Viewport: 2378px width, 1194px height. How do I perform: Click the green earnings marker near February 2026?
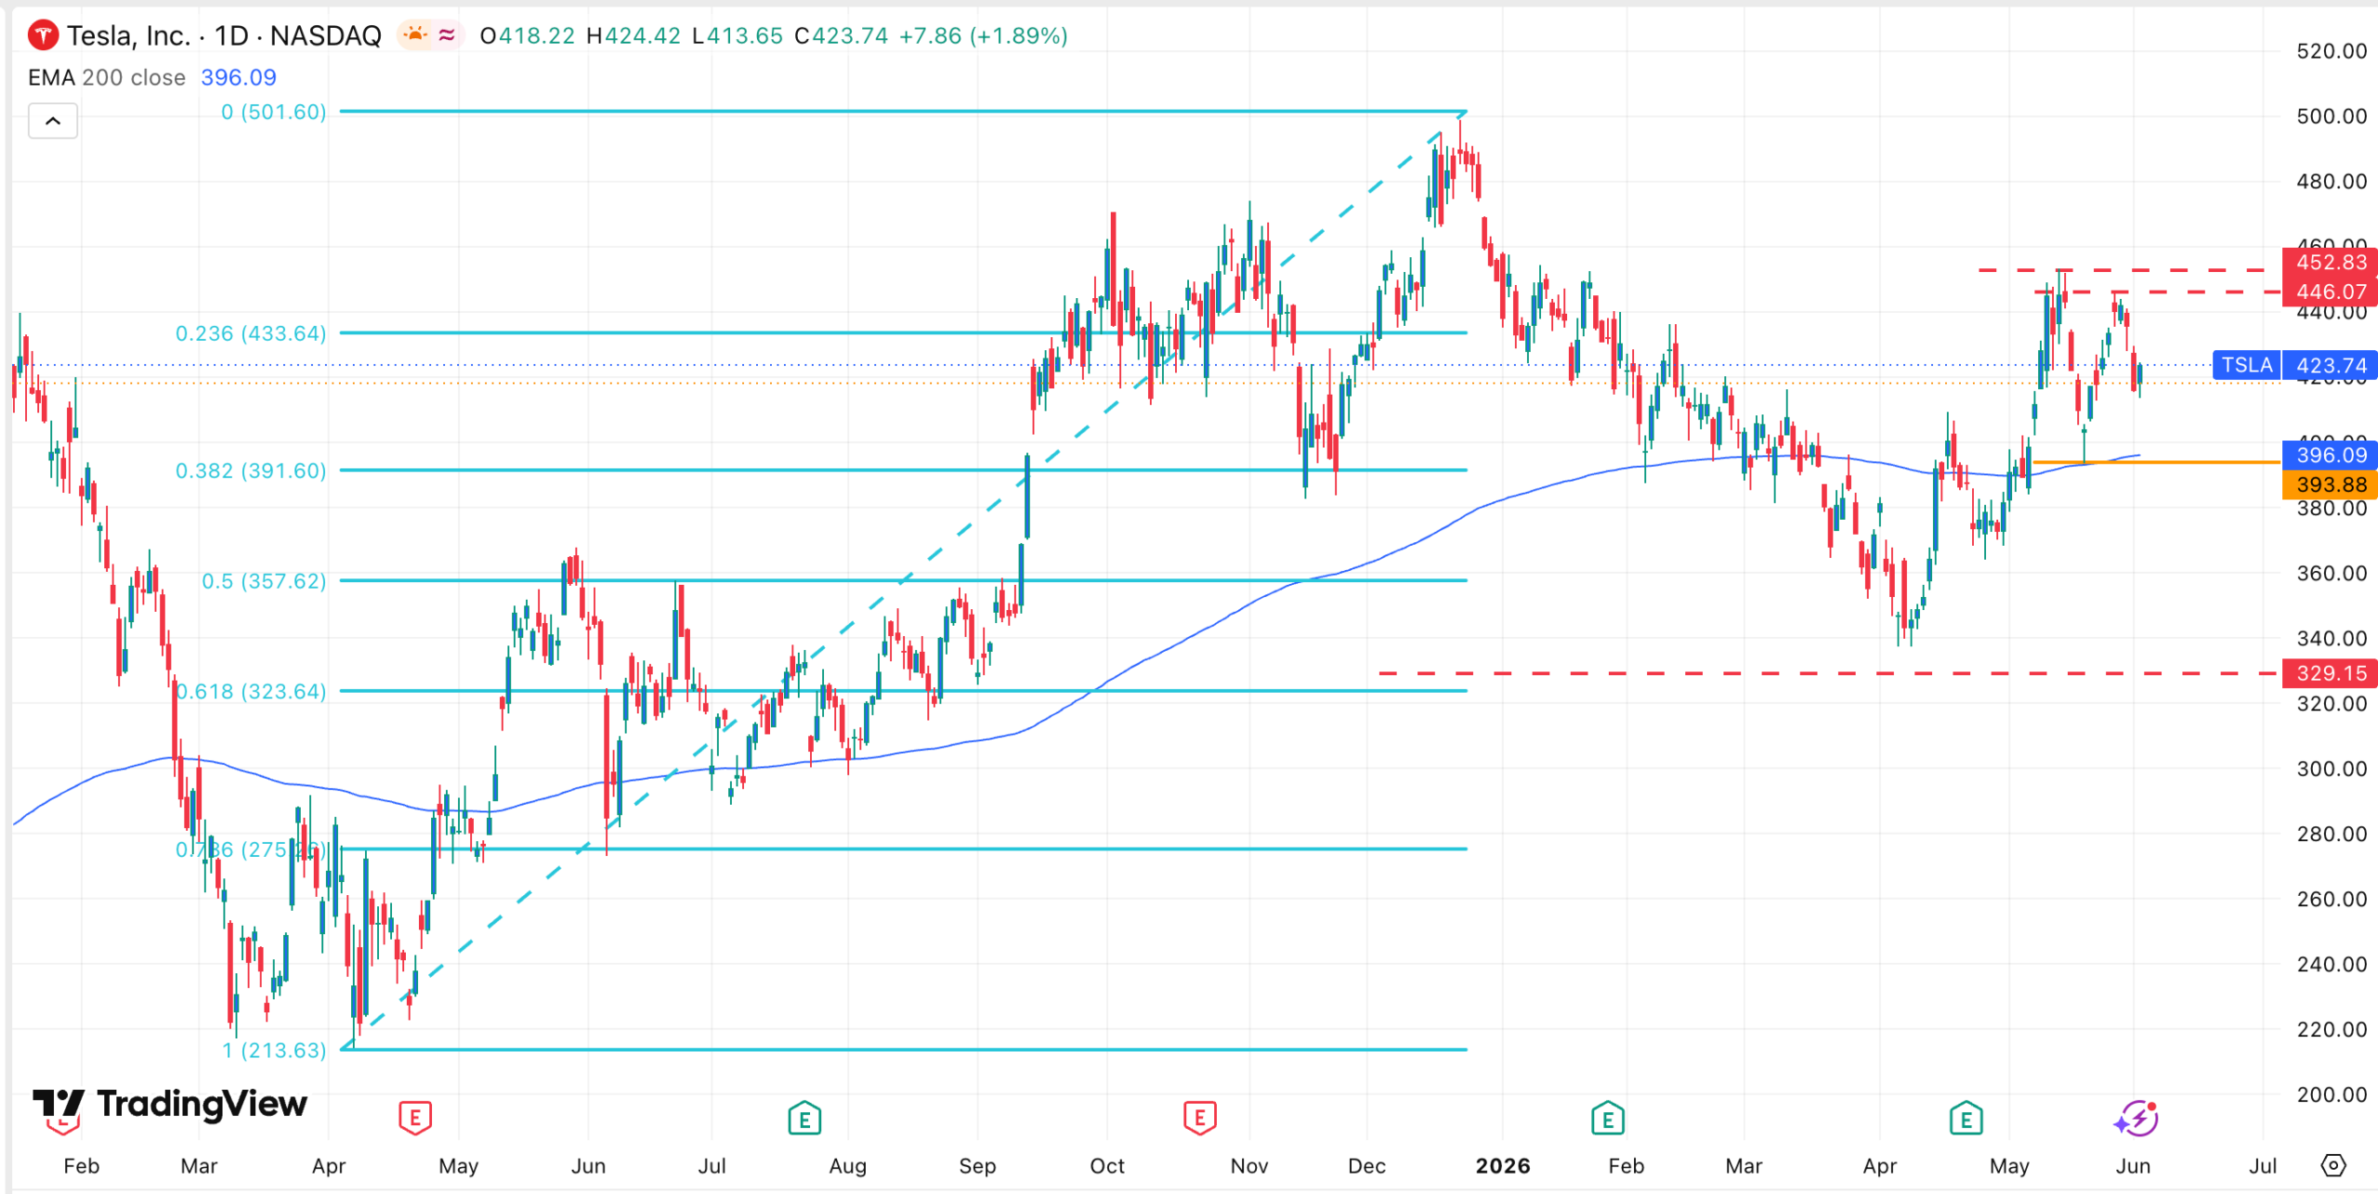pos(1608,1118)
